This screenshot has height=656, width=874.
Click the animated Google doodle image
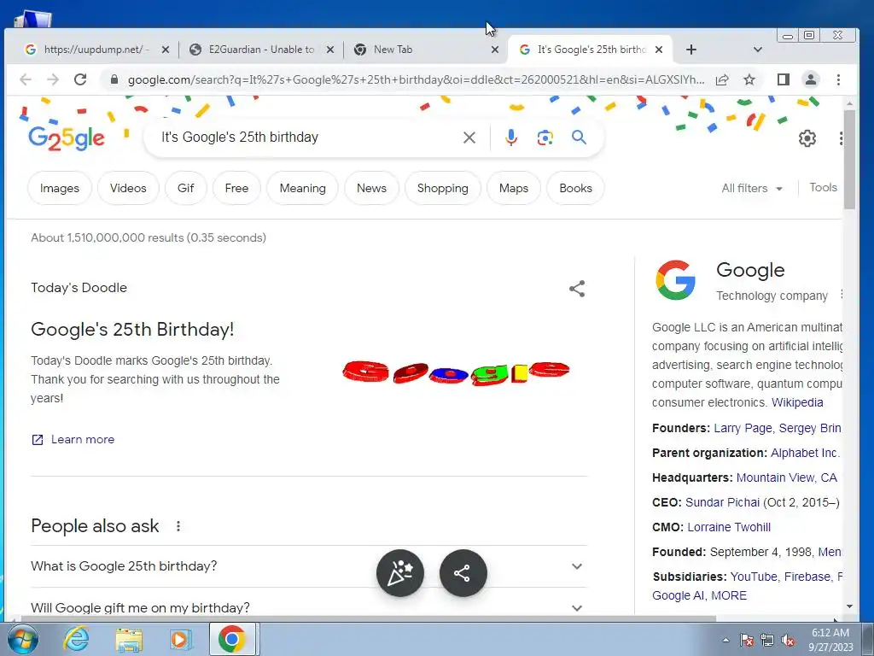coord(456,372)
